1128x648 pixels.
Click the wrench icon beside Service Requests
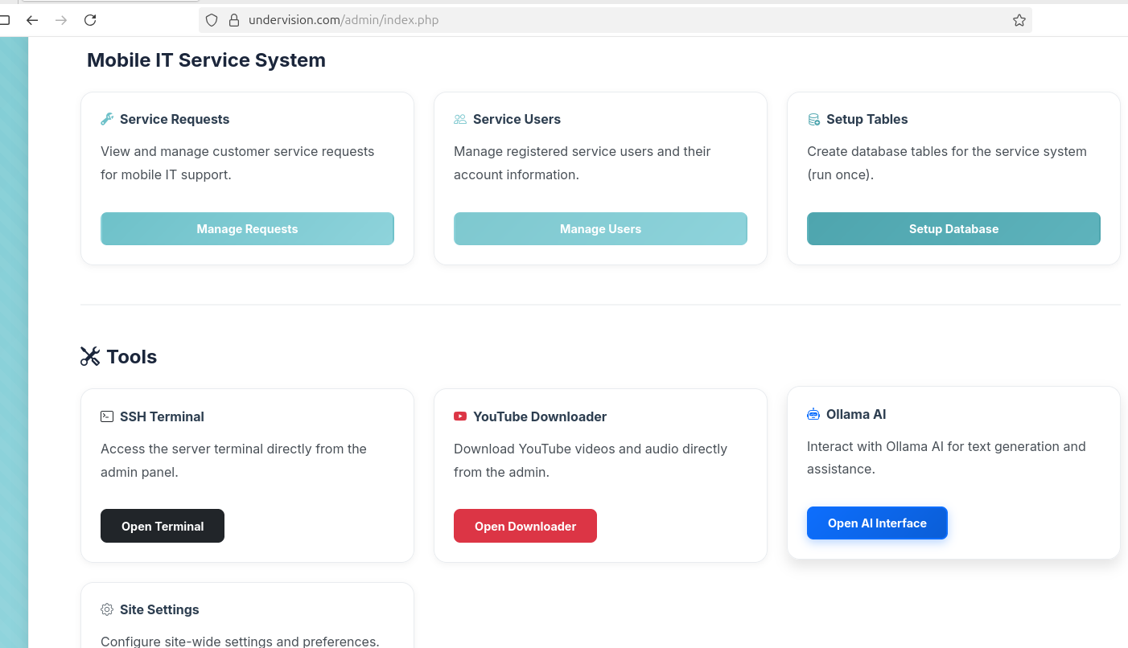107,119
